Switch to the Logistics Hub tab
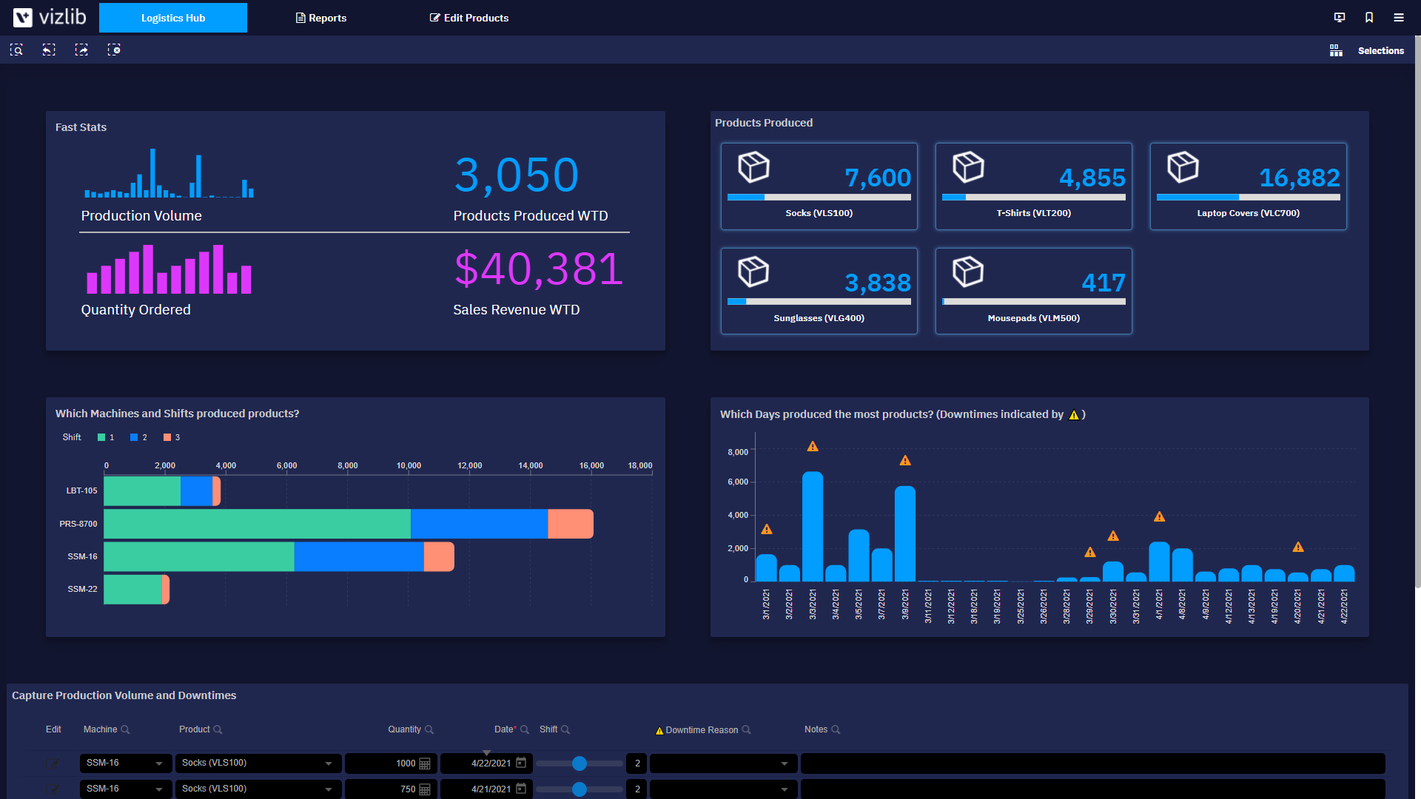 click(x=173, y=18)
